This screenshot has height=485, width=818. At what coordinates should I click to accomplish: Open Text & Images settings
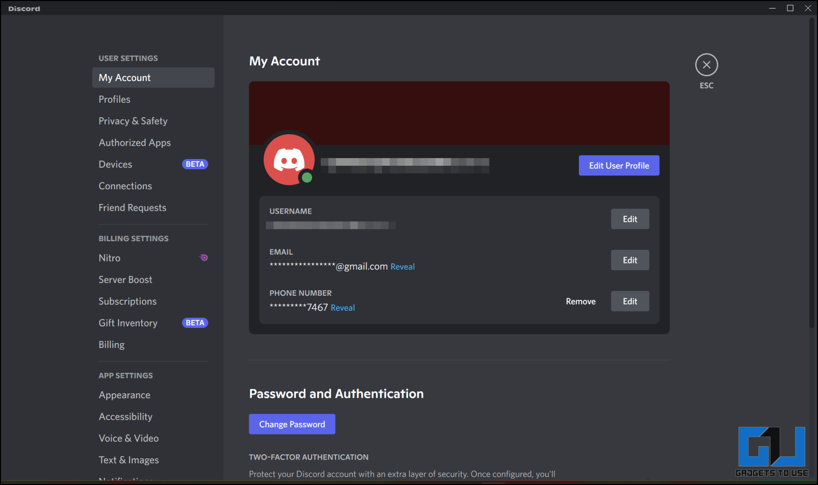point(153,460)
